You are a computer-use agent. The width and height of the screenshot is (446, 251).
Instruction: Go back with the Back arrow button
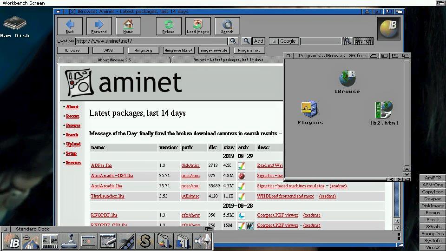tap(70, 26)
